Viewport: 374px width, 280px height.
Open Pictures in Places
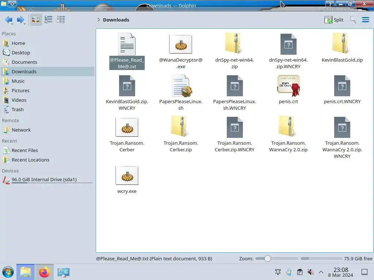47,91
